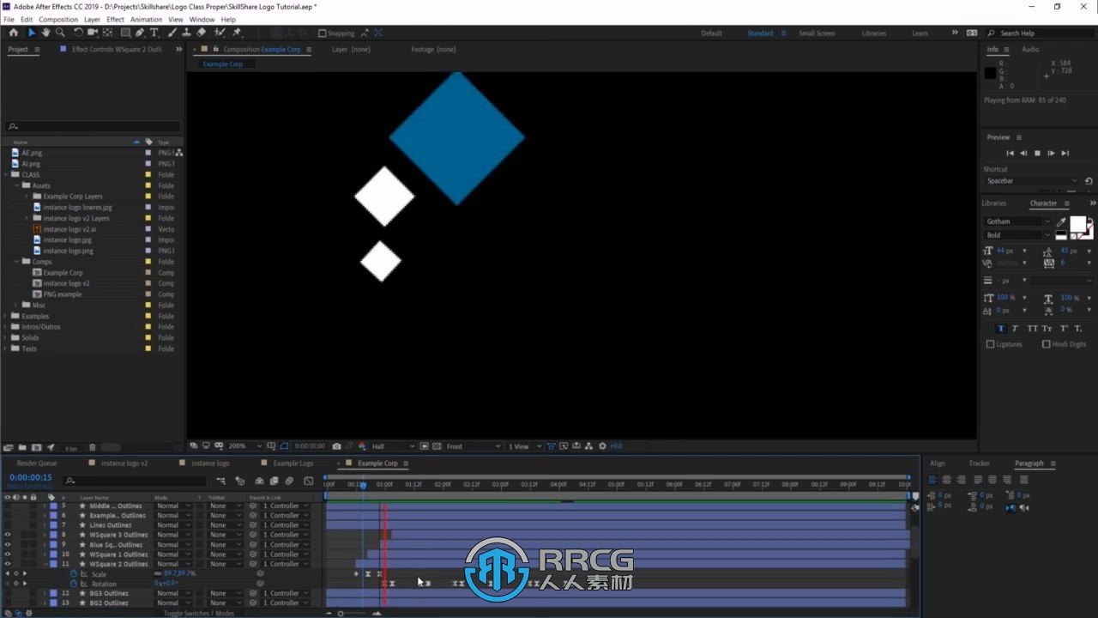1098x618 pixels.
Task: Select the Rotation tool
Action: [x=78, y=33]
